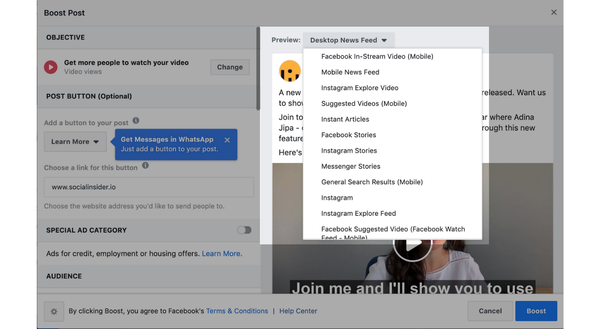
Task: Click the 'Boost Post' dialog title
Action: pos(64,13)
